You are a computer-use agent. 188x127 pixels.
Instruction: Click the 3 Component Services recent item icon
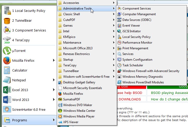pos(7,30)
